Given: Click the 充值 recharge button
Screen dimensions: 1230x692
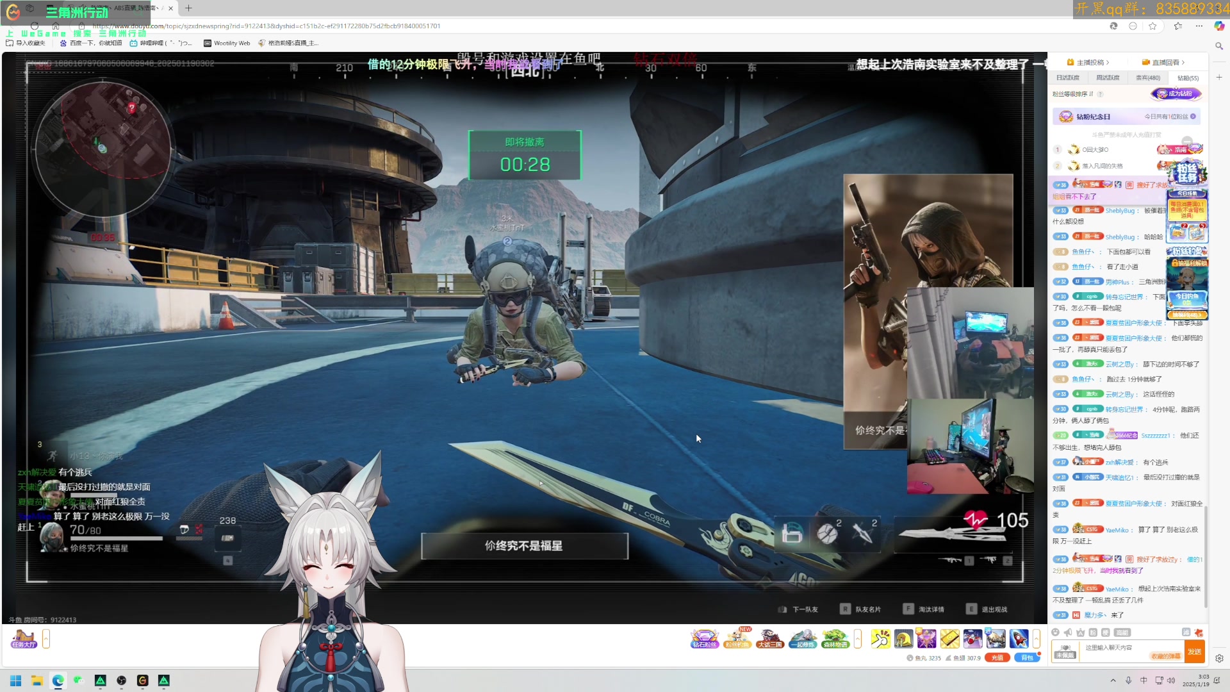Looking at the screenshot, I should [997, 658].
